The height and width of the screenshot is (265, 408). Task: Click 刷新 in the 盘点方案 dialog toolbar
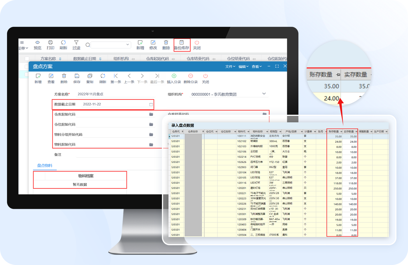103,79
